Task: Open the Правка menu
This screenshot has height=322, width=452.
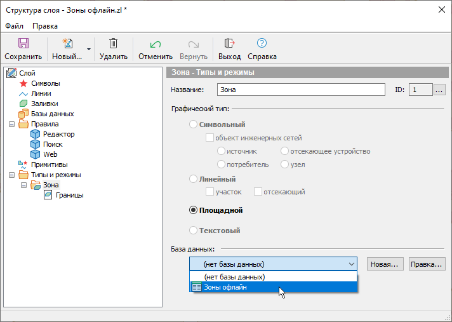Action: [45, 26]
